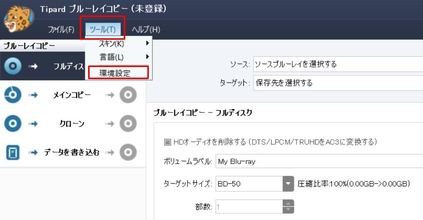Select the データを書き込む mode
This screenshot has height=220, width=423.
click(x=72, y=152)
